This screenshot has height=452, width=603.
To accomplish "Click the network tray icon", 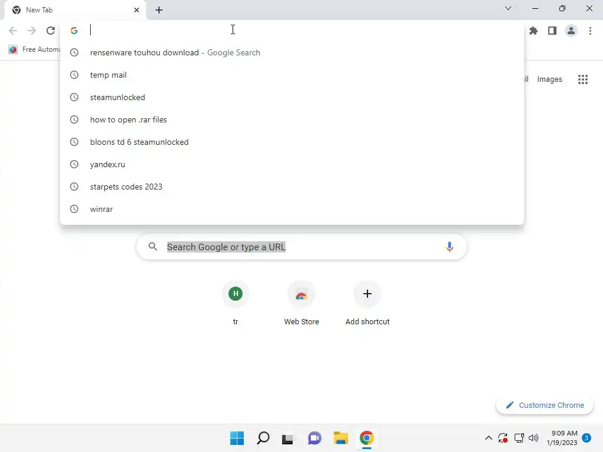I will tap(519, 438).
